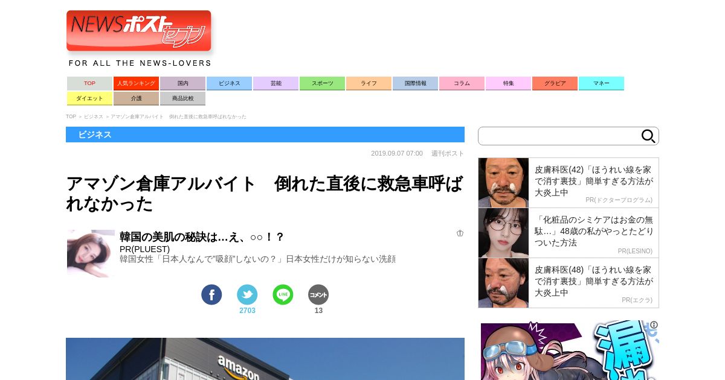This screenshot has width=725, height=380.
Task: Open the グラビア tab
Action: [555, 83]
